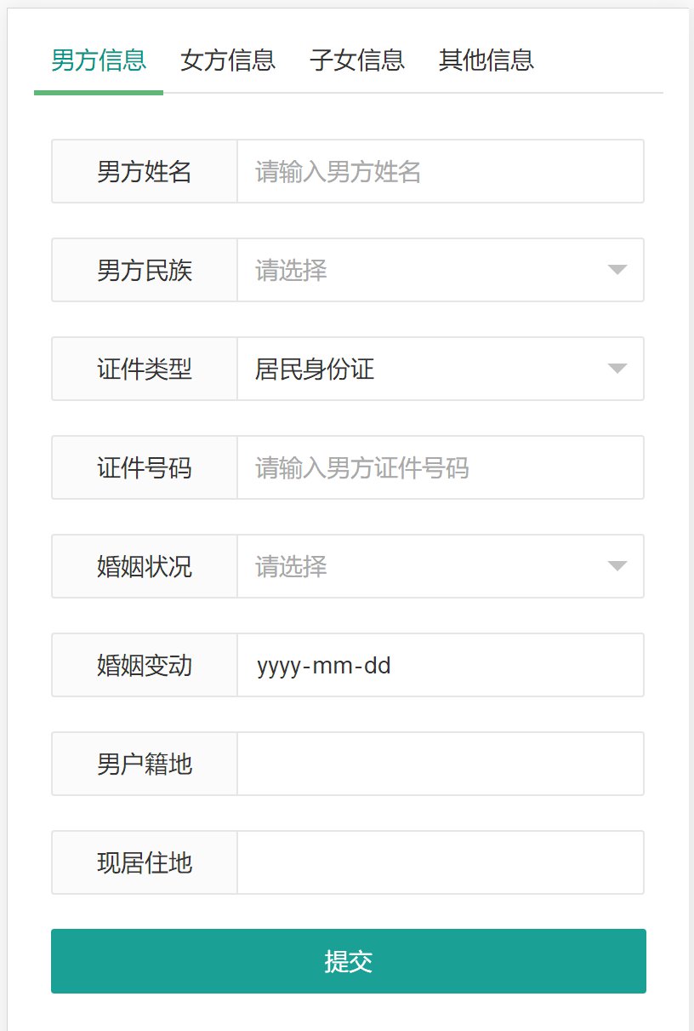The height and width of the screenshot is (1031, 694).
Task: Expand the 男方民族 dropdown arrow
Action: coord(617,270)
